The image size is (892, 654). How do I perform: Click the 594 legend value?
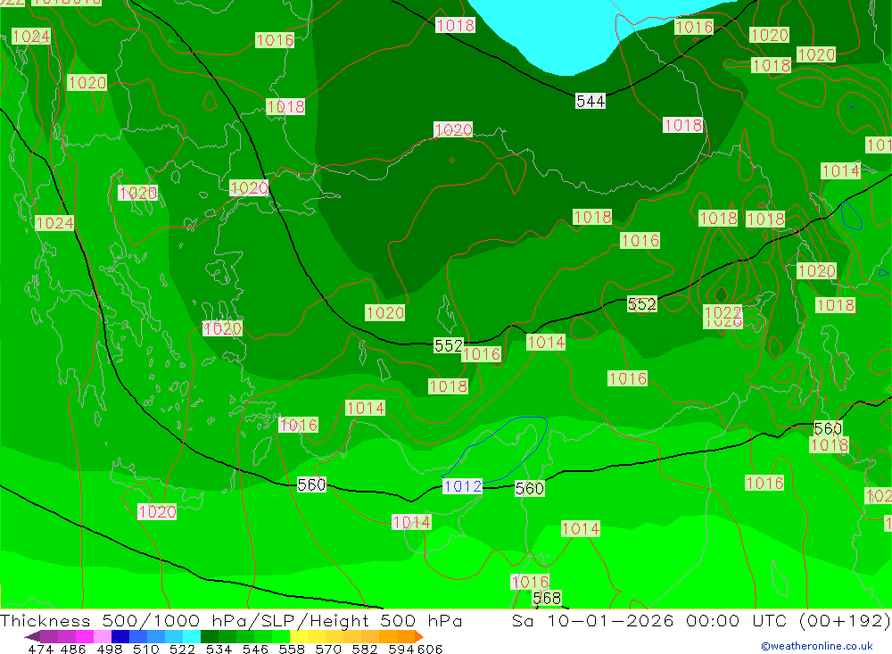[401, 649]
